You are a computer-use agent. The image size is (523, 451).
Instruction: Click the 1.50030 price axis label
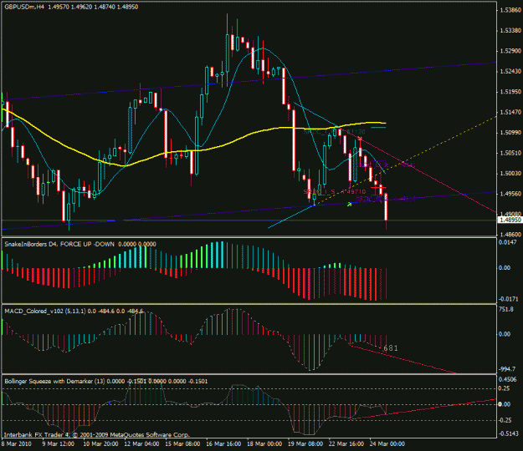click(510, 173)
